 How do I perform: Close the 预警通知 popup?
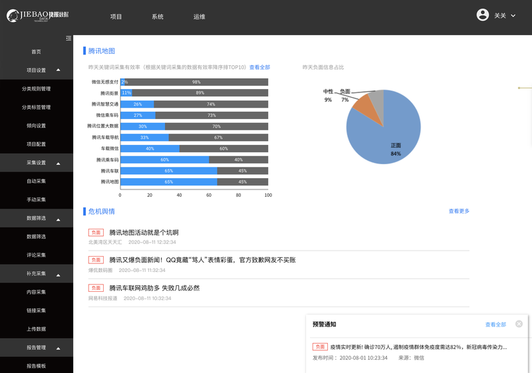(x=519, y=324)
